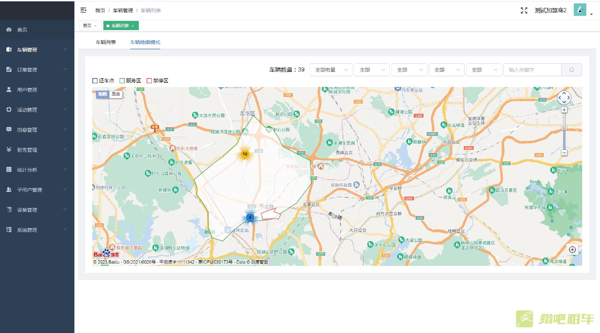The width and height of the screenshot is (600, 333).
Task: Open 设备管理 sidebar entry
Action: tap(37, 210)
